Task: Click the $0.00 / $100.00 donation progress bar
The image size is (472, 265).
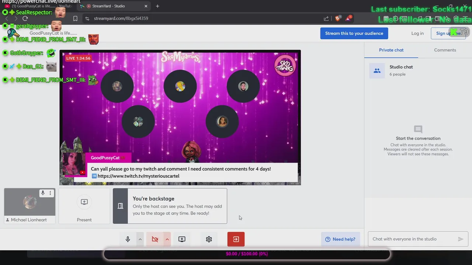Action: (247, 254)
